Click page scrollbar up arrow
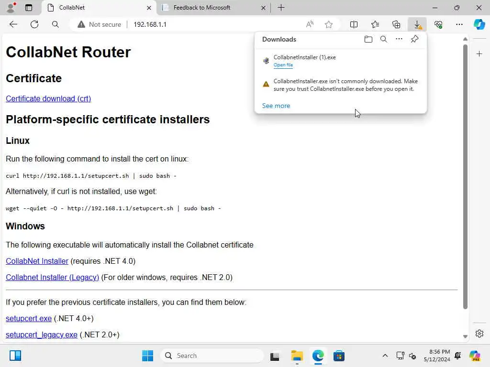This screenshot has width=490, height=367. coord(465,39)
